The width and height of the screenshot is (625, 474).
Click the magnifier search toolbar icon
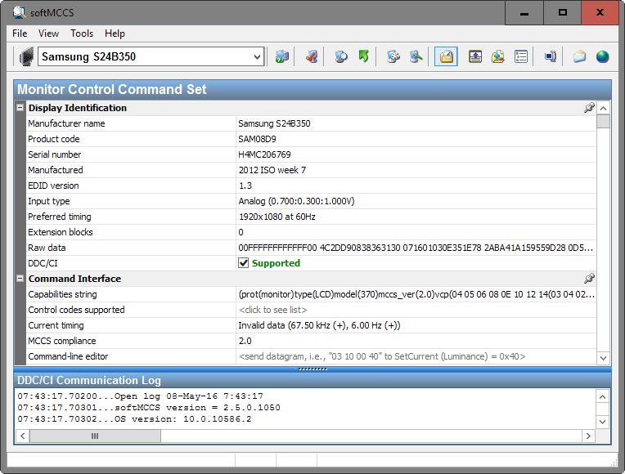pyautogui.click(x=341, y=56)
